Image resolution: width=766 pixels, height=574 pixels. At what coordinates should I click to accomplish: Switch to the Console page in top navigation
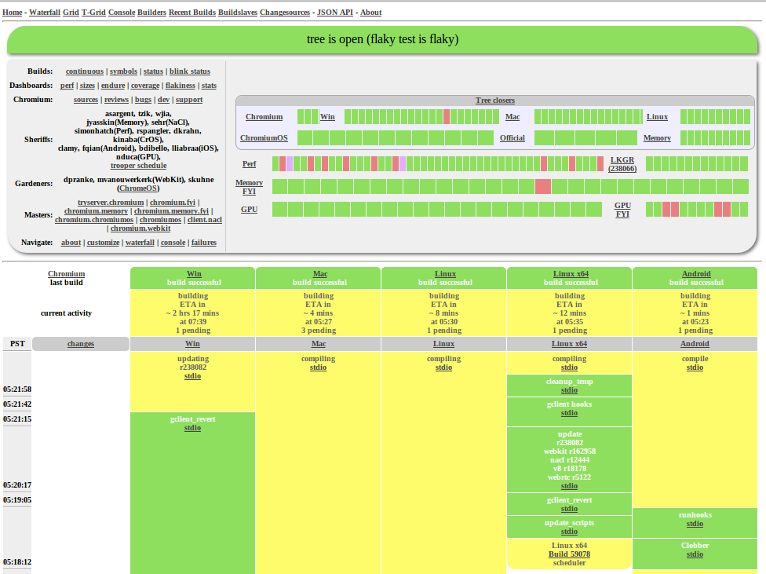(x=122, y=13)
